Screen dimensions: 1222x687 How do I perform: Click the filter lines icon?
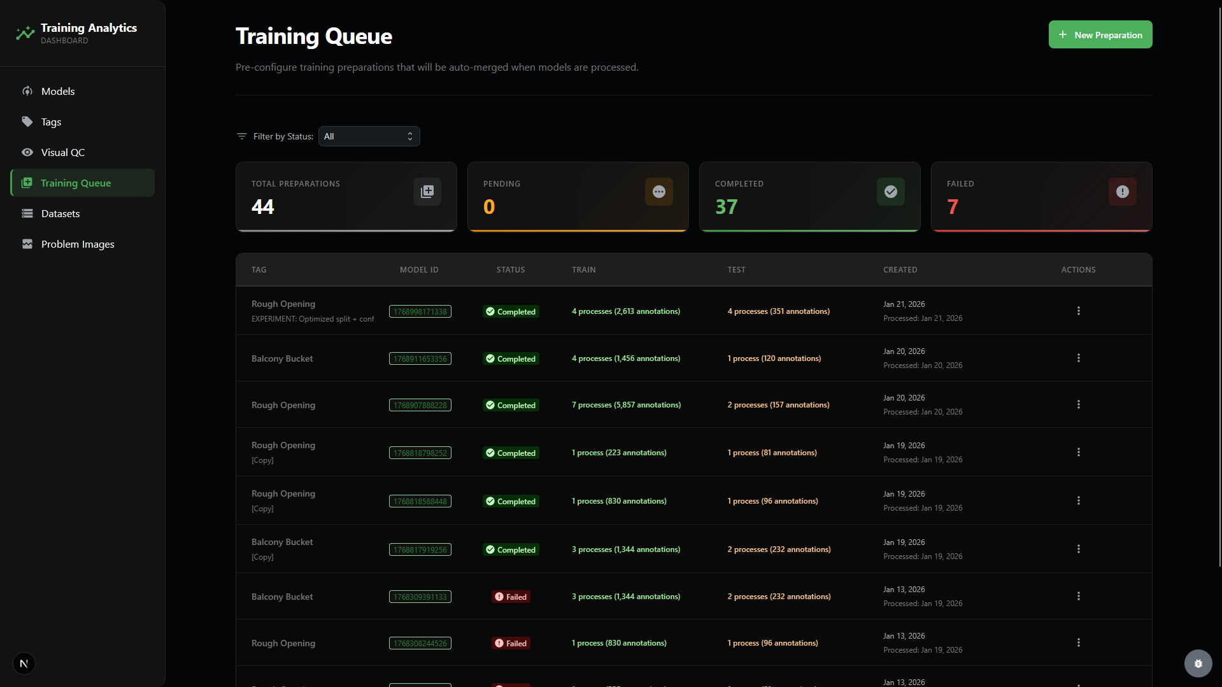coord(242,136)
